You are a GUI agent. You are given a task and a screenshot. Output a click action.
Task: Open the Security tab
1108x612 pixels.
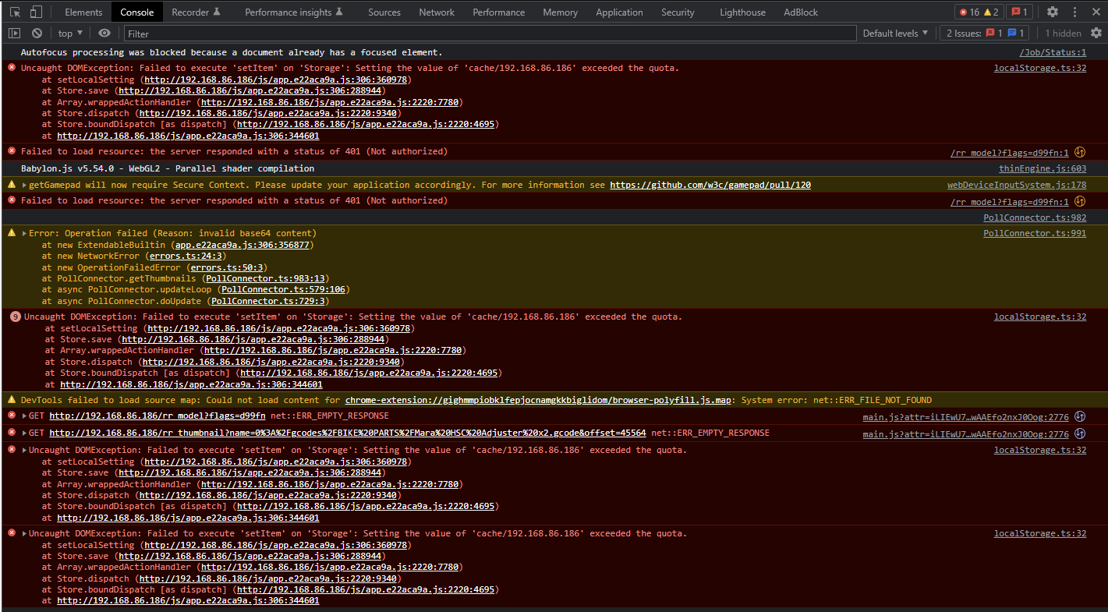point(678,12)
